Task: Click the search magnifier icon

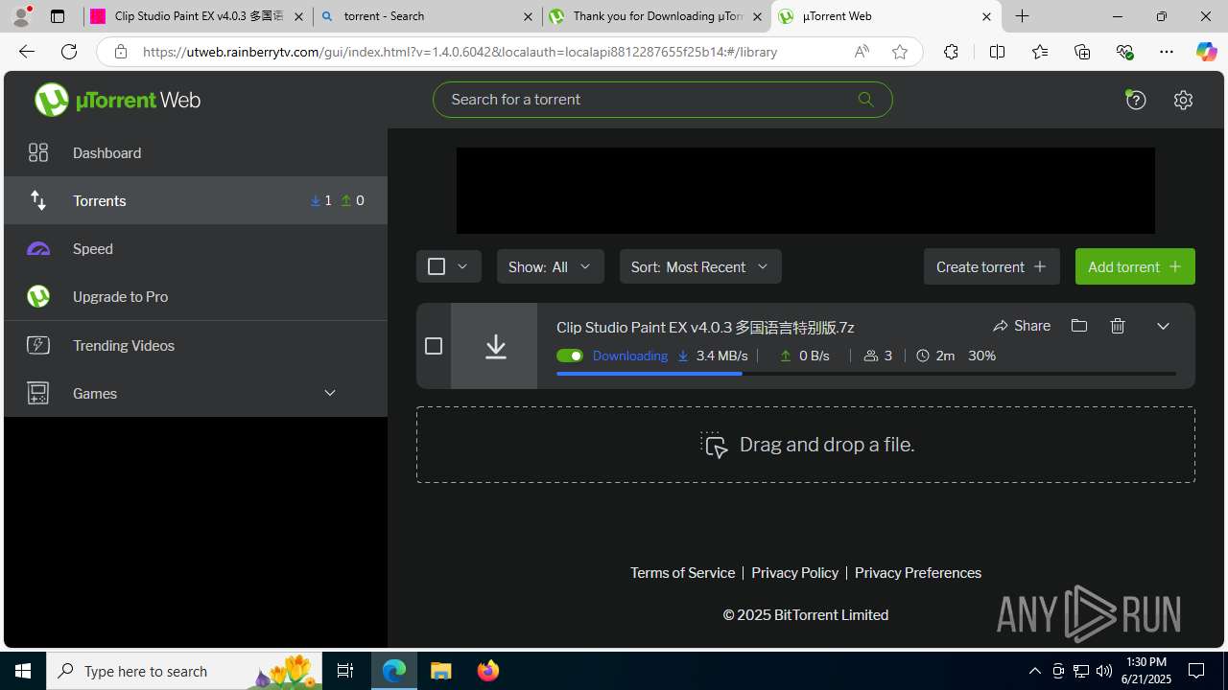Action: [865, 100]
